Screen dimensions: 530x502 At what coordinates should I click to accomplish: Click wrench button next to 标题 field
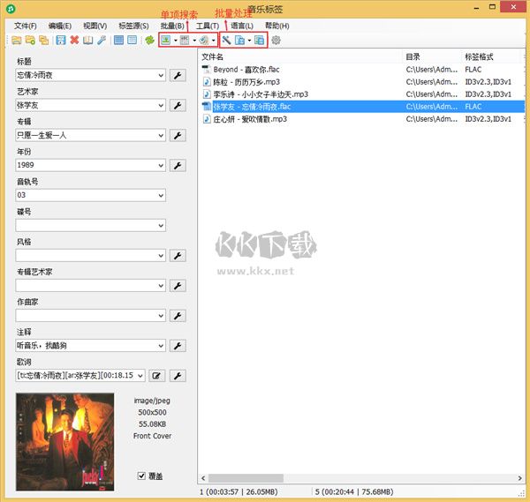tap(178, 75)
